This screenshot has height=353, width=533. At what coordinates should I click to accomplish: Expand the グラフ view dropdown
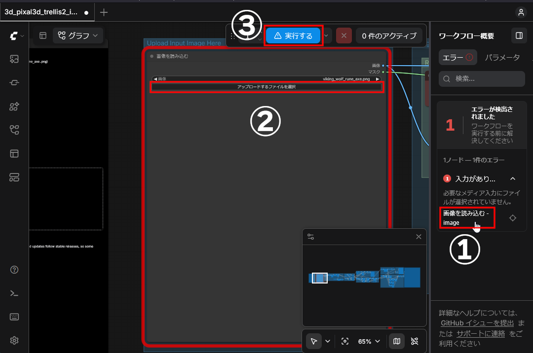[78, 35]
